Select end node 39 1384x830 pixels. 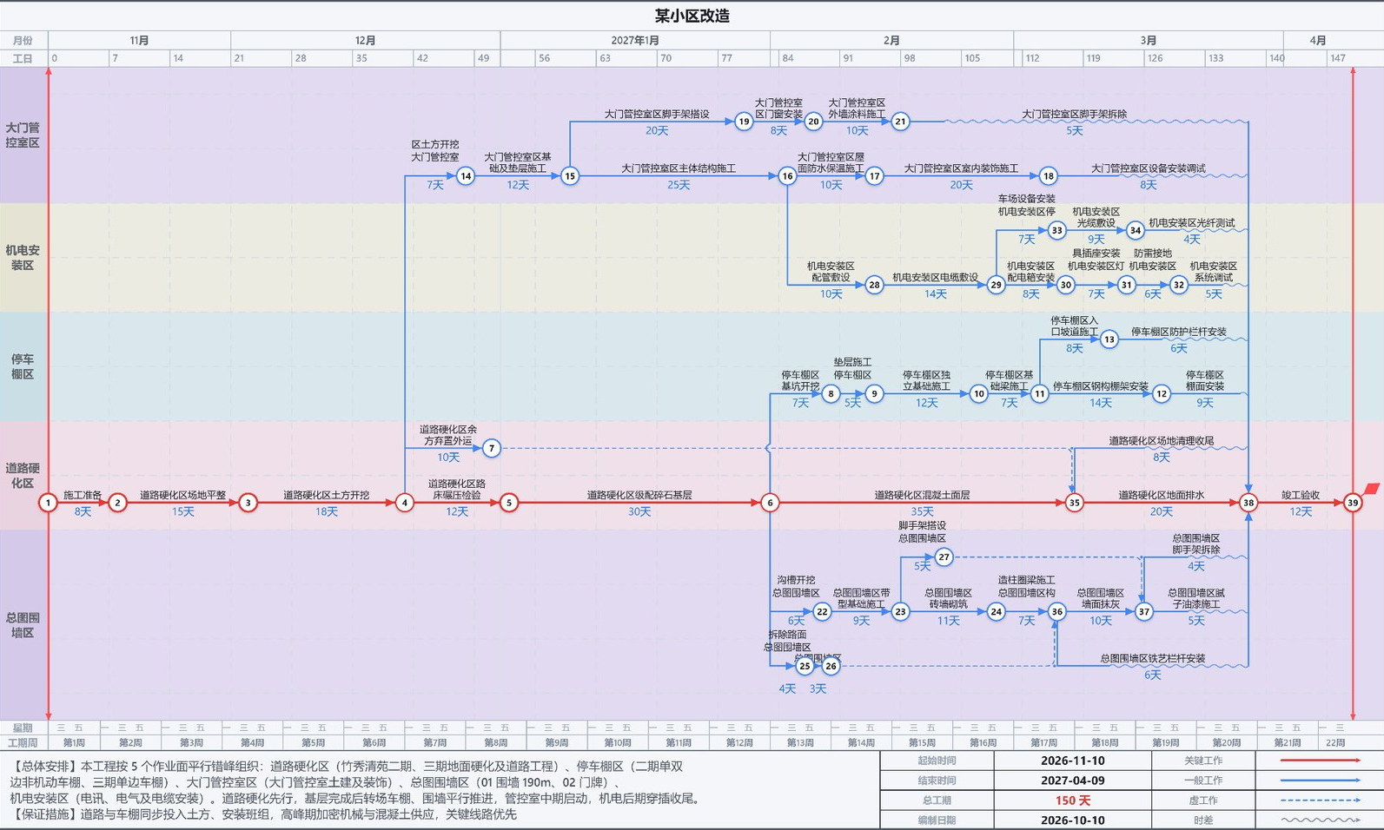click(x=1353, y=503)
